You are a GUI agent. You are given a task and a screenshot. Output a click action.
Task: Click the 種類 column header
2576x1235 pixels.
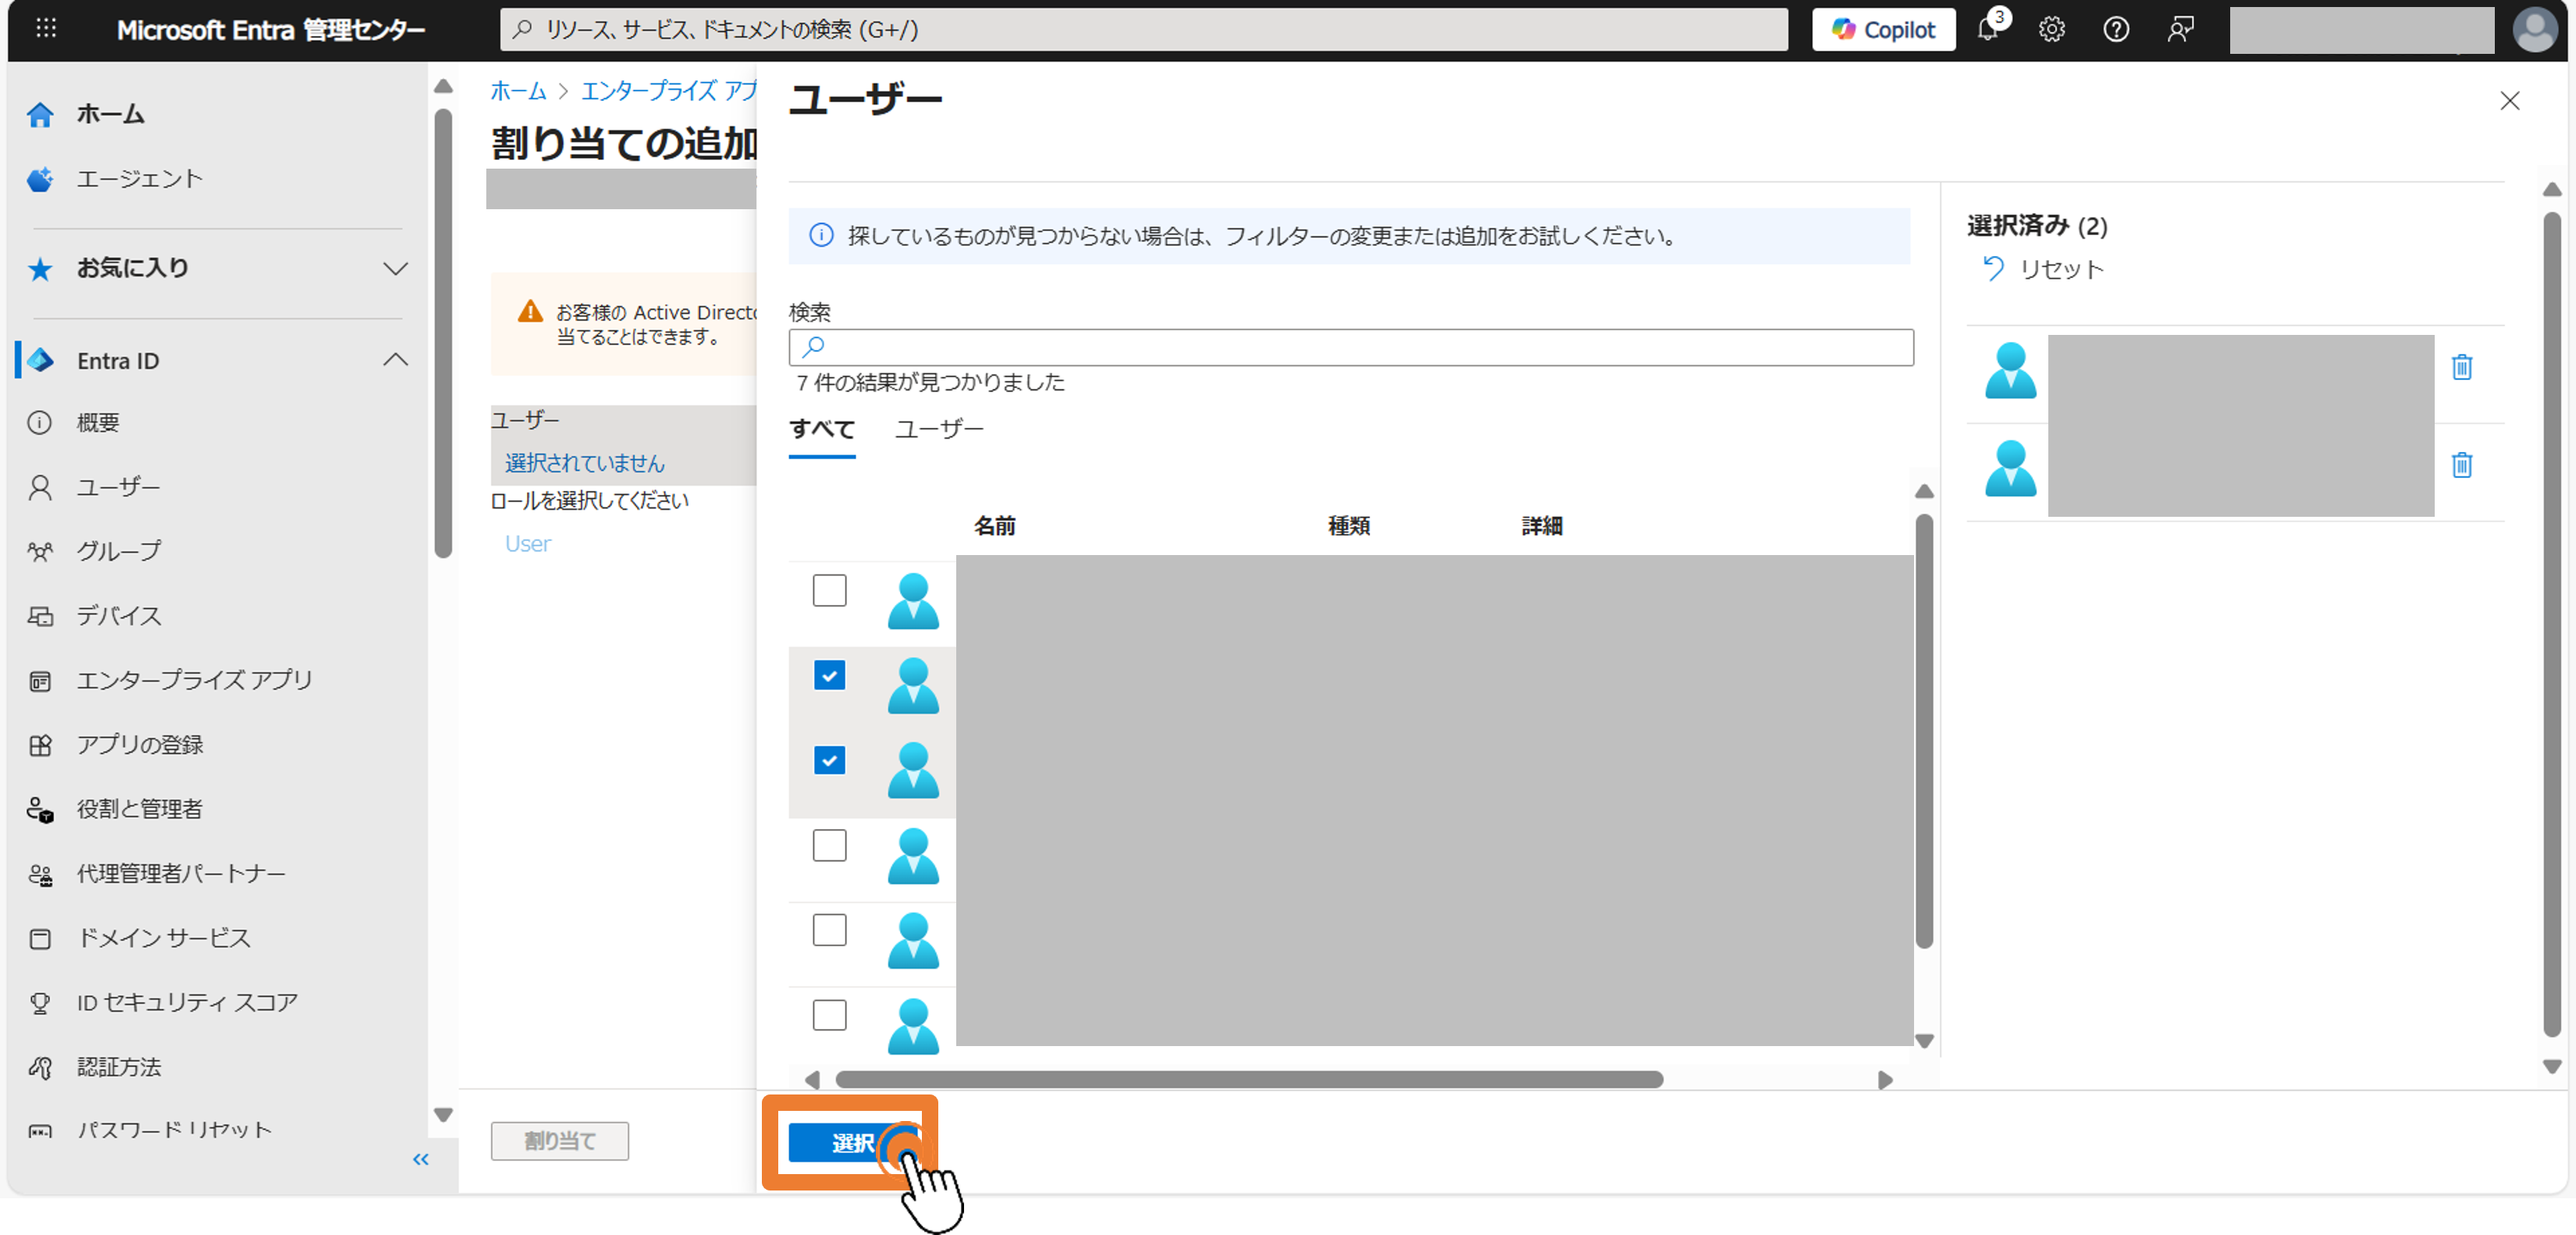[1349, 526]
